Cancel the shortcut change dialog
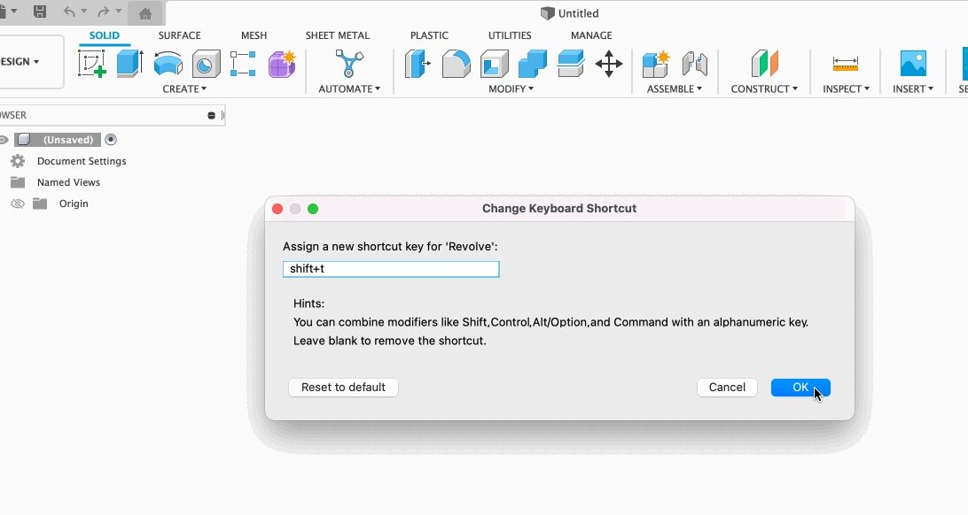Image resolution: width=968 pixels, height=515 pixels. tap(727, 388)
